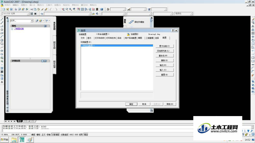Open the text style dropdown
Viewport: 255px width, 143px height.
click(124, 9)
